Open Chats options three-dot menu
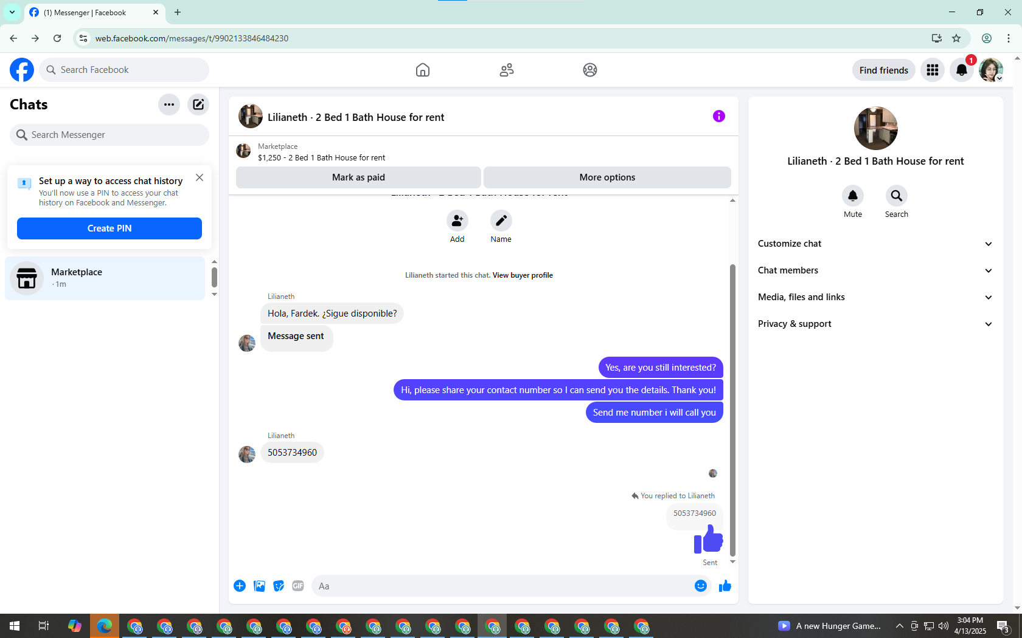The width and height of the screenshot is (1022, 638). pyautogui.click(x=169, y=105)
